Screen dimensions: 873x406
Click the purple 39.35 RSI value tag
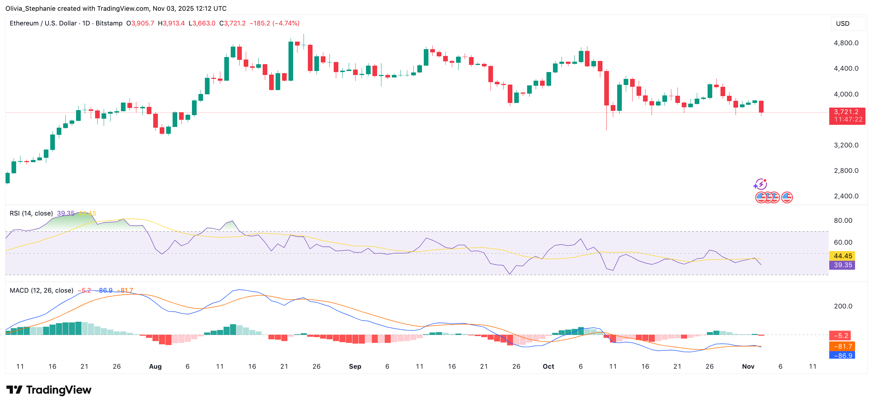pos(842,265)
